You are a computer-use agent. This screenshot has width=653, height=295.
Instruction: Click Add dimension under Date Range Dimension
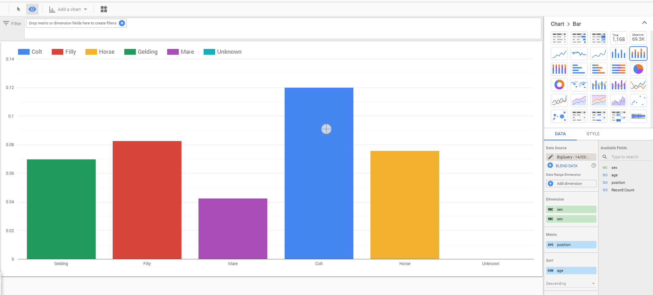point(571,184)
